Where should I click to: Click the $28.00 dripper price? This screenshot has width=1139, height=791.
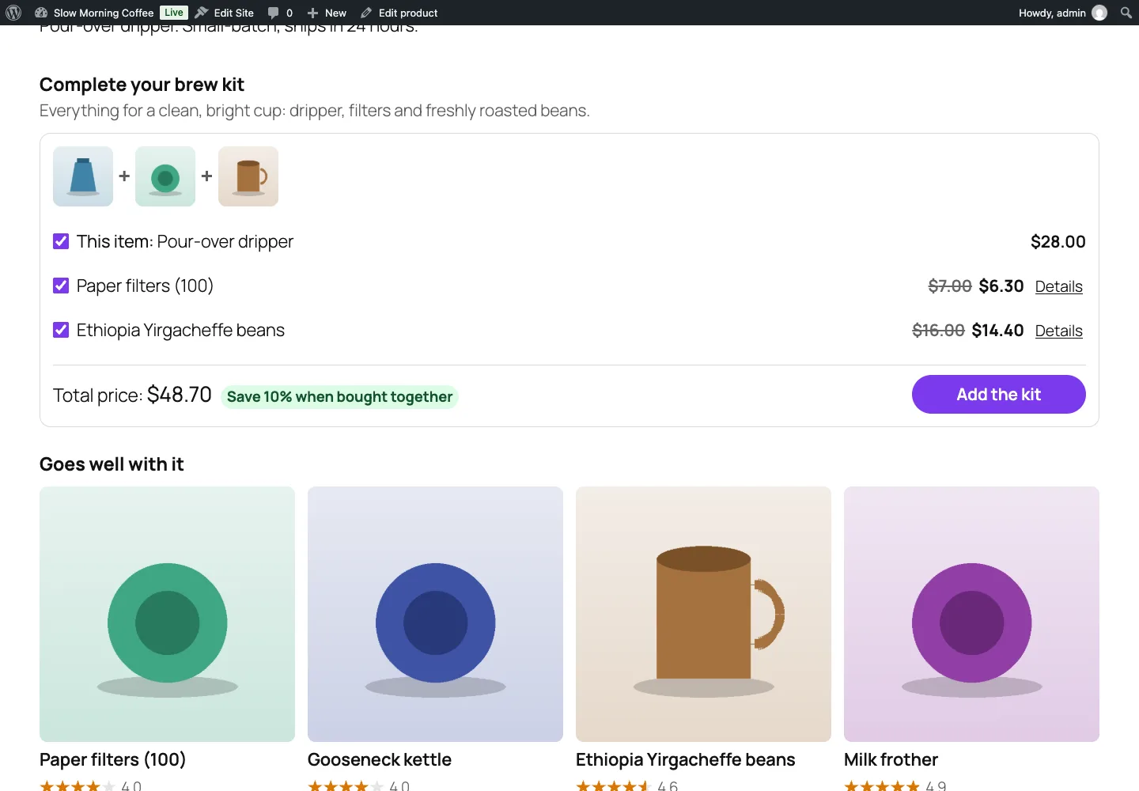[x=1058, y=241]
